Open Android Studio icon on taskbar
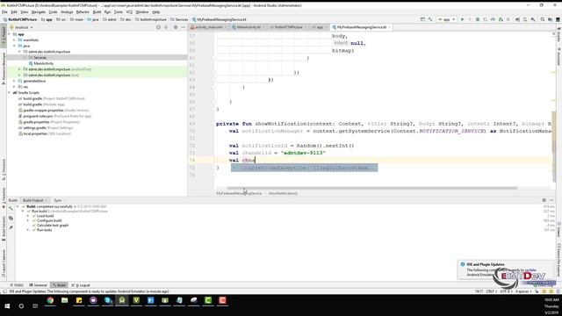Viewport: 562px width, 316px height. click(x=122, y=300)
